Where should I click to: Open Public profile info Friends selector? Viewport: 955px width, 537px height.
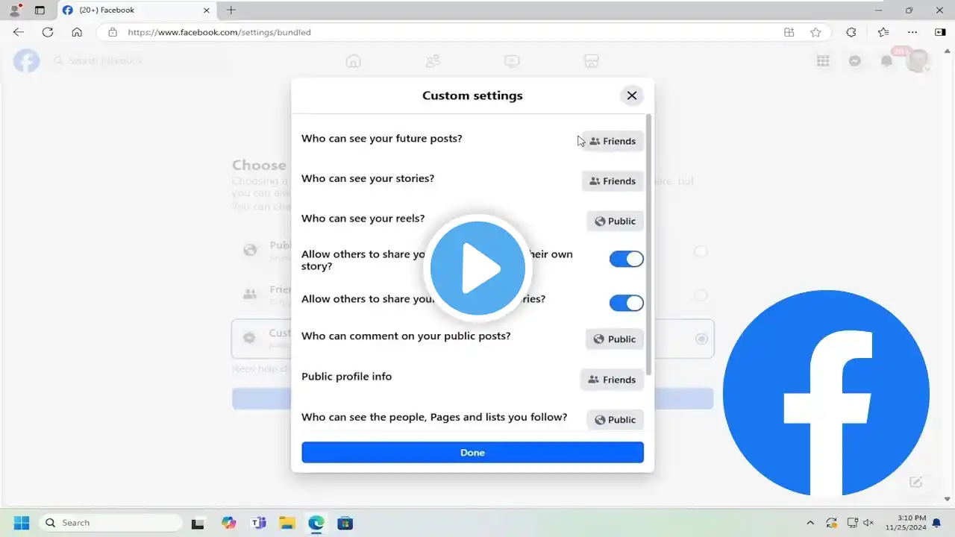coord(612,380)
